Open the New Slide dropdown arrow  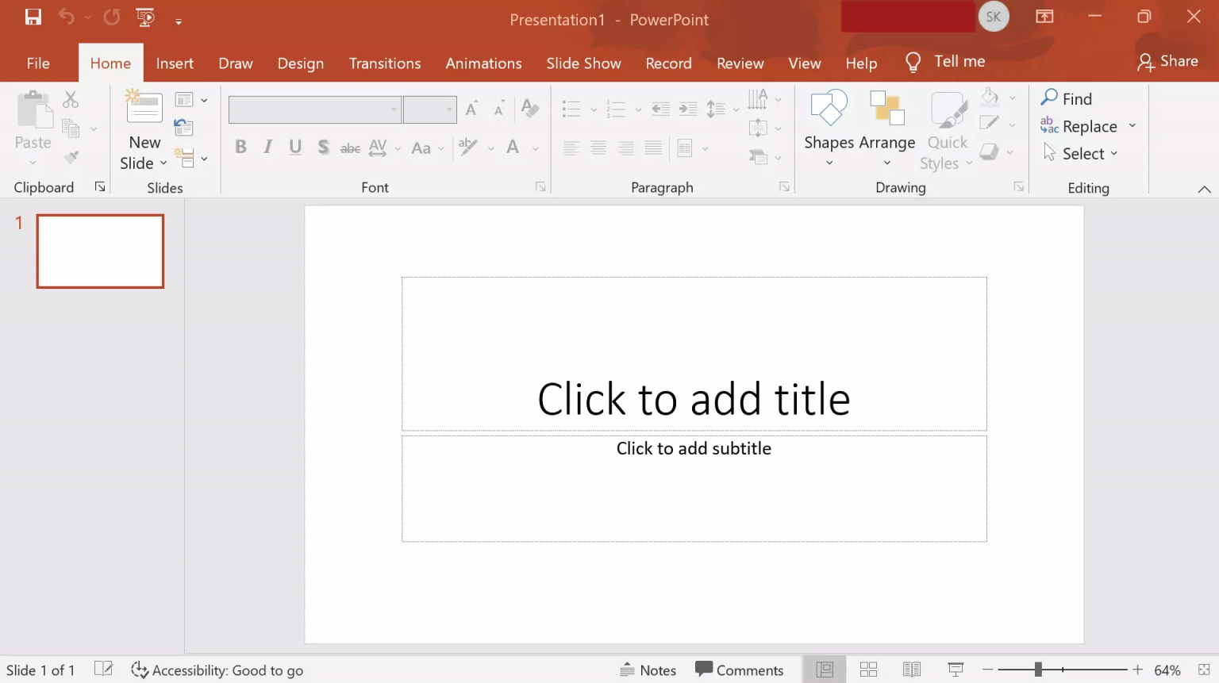click(x=163, y=163)
